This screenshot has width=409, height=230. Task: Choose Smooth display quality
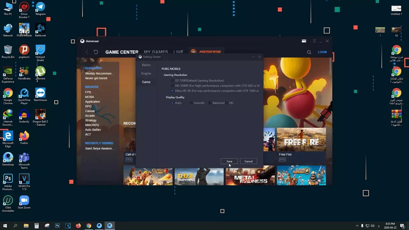pos(191,103)
